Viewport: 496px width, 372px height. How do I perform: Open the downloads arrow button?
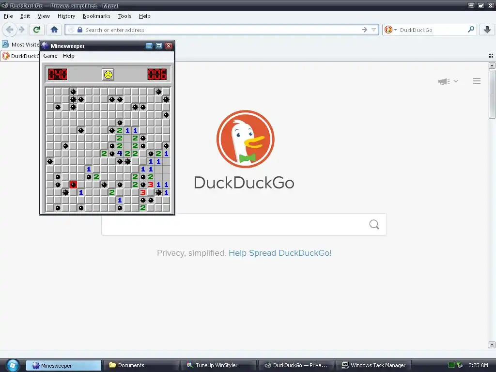[487, 30]
